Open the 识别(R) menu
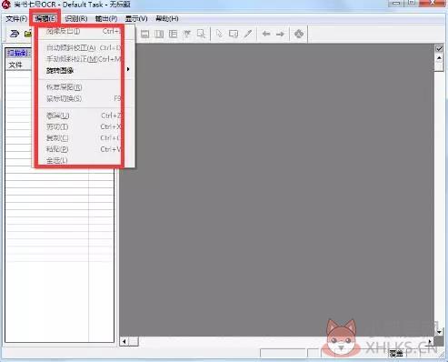Image resolution: width=448 pixels, height=362 pixels. (x=76, y=19)
